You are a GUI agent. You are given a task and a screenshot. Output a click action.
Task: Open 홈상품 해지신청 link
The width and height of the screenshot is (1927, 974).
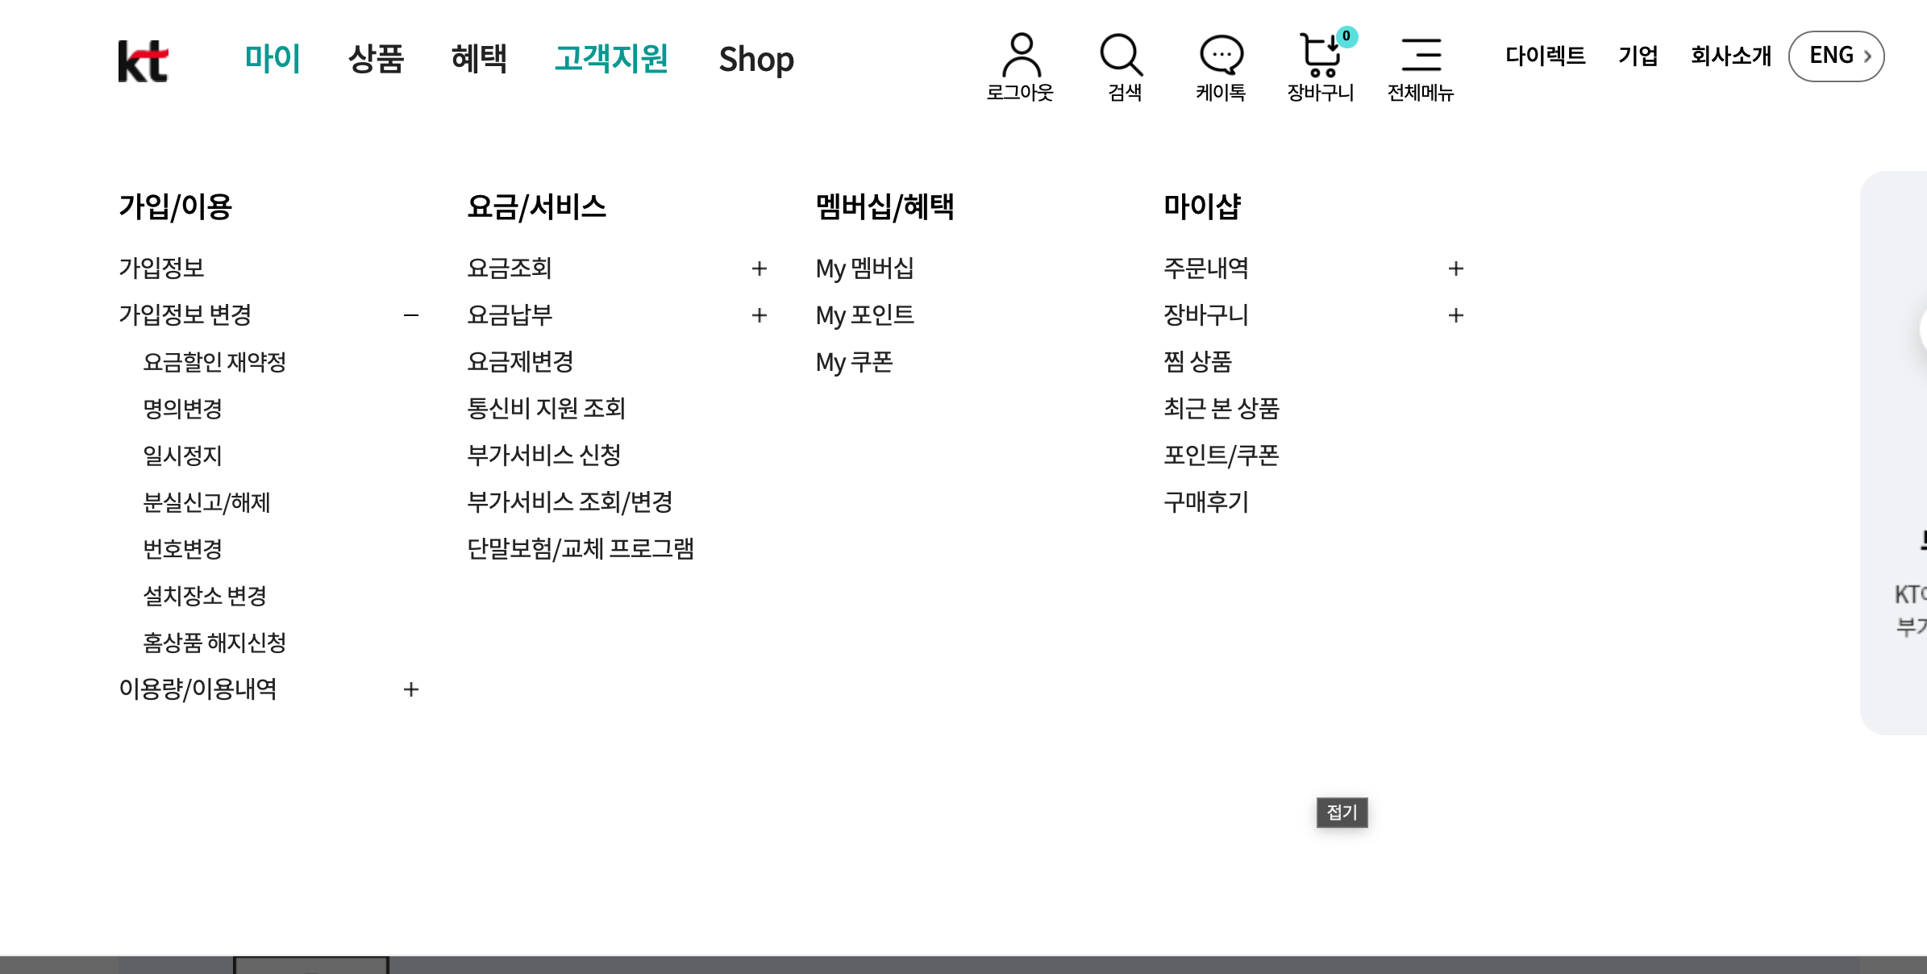click(214, 643)
